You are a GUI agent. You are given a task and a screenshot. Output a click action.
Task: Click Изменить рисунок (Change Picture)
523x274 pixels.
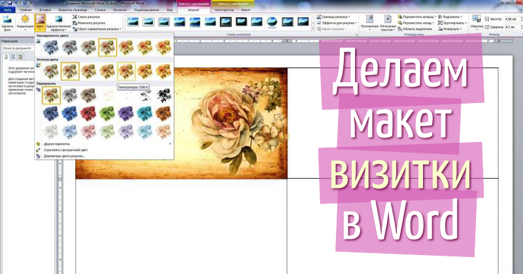point(90,23)
